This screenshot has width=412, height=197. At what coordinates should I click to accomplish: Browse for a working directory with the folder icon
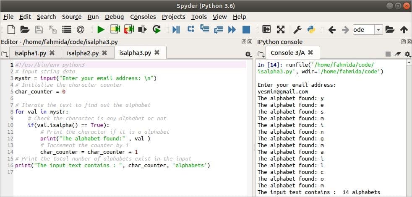pyautogui.click(x=390, y=29)
